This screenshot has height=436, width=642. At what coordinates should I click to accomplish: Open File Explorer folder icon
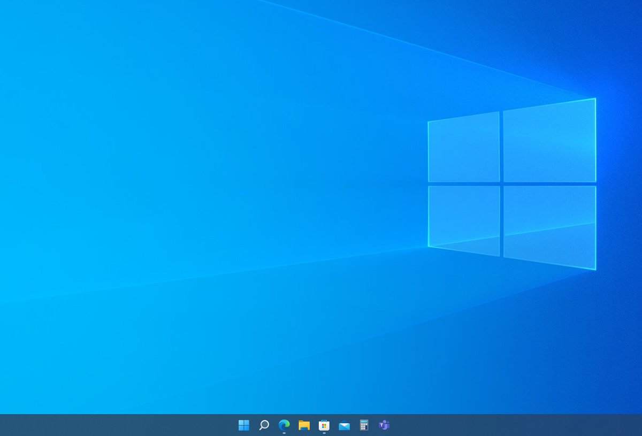click(304, 425)
